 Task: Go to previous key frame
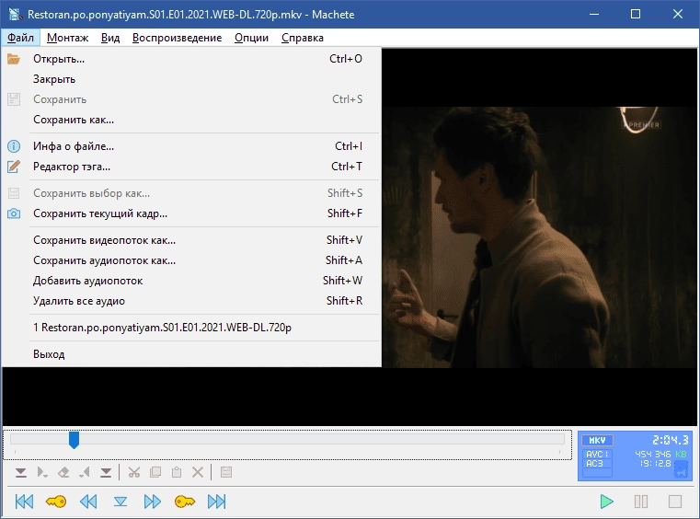[56, 502]
